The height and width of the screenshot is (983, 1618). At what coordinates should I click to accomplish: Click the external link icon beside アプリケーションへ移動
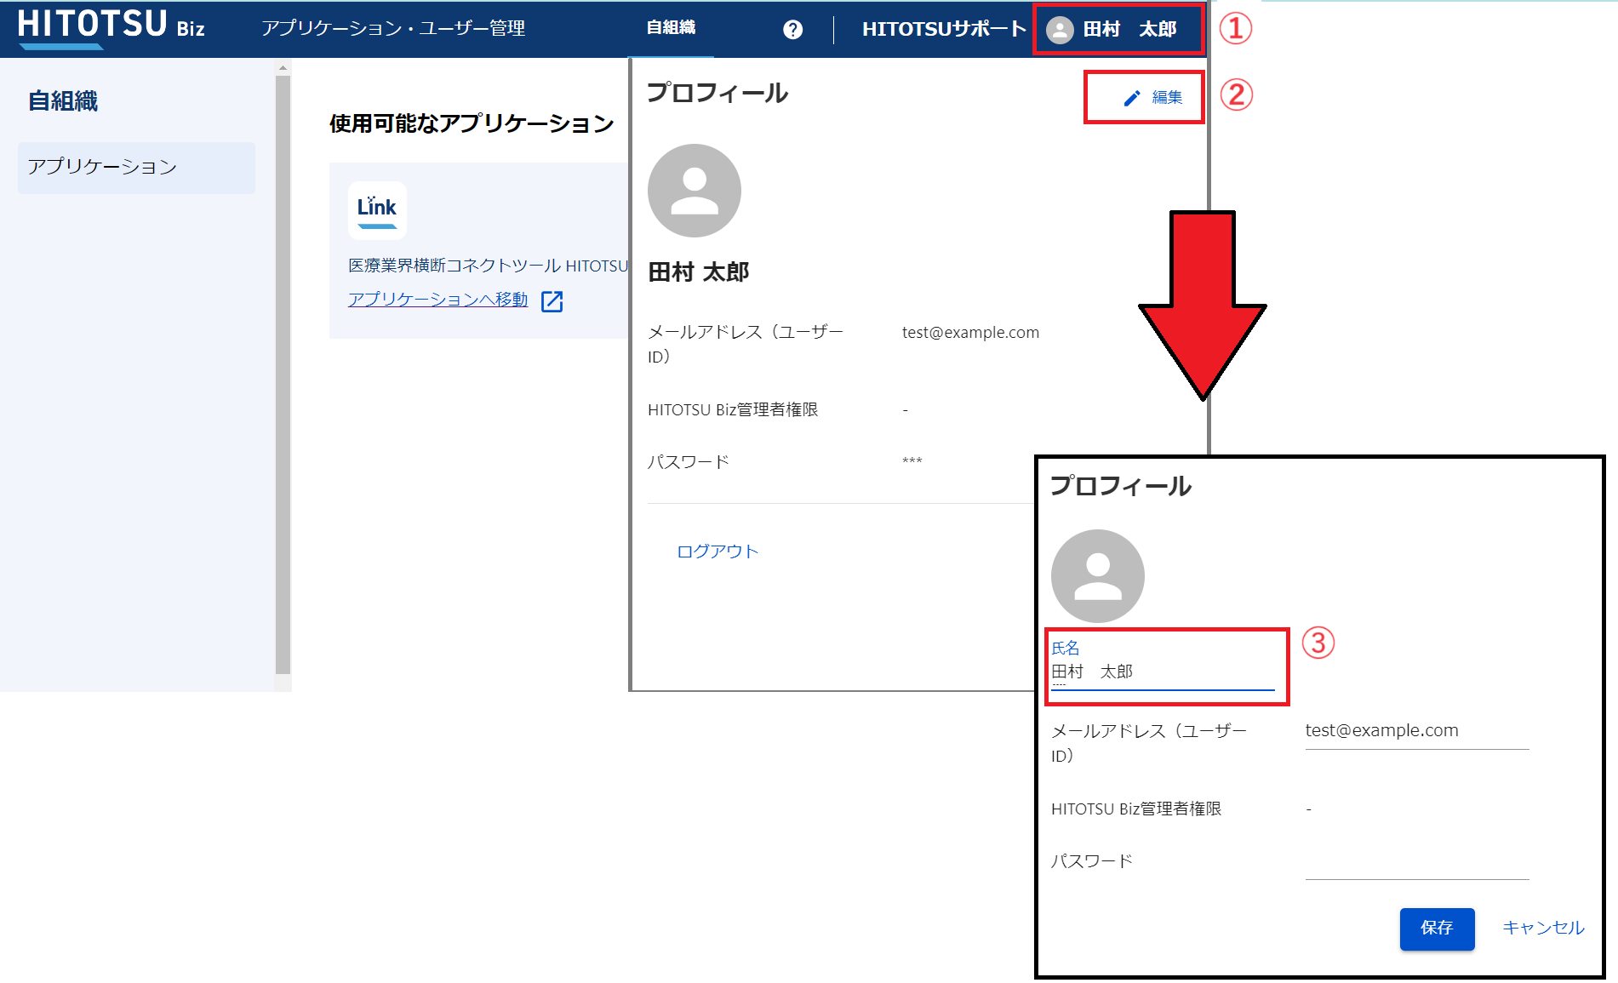[552, 301]
